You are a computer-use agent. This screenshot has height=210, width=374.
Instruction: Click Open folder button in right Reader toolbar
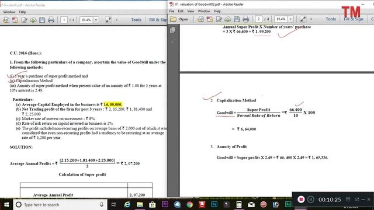coord(179,19)
